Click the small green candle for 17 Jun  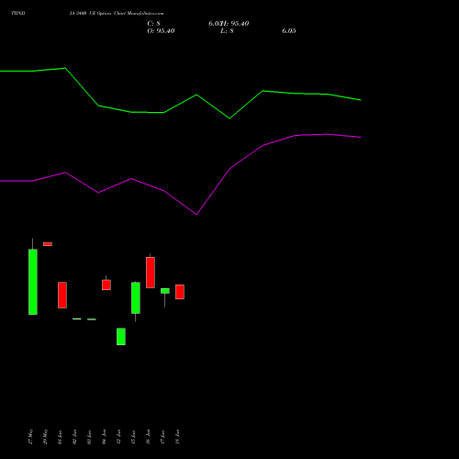click(x=165, y=291)
